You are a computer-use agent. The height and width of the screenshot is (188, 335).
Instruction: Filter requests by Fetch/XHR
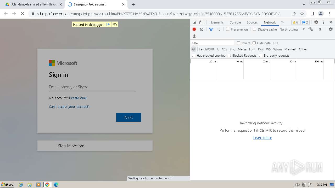click(206, 49)
